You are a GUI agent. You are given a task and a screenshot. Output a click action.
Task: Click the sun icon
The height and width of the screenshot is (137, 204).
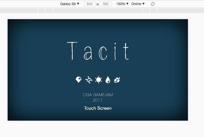point(99,79)
